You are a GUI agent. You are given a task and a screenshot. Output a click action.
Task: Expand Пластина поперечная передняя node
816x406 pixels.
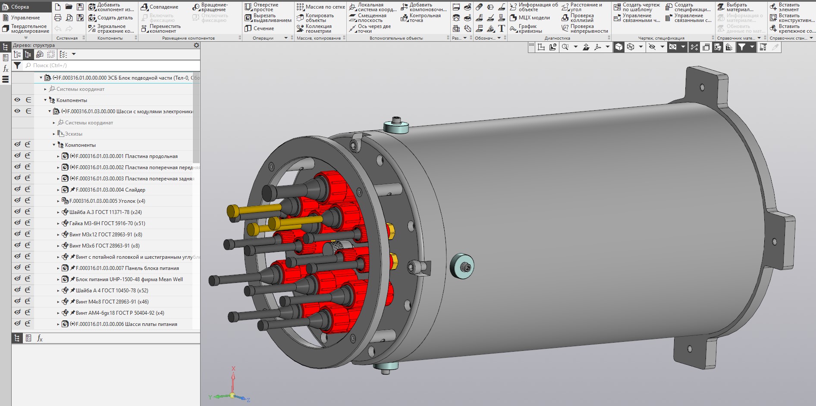click(x=58, y=167)
